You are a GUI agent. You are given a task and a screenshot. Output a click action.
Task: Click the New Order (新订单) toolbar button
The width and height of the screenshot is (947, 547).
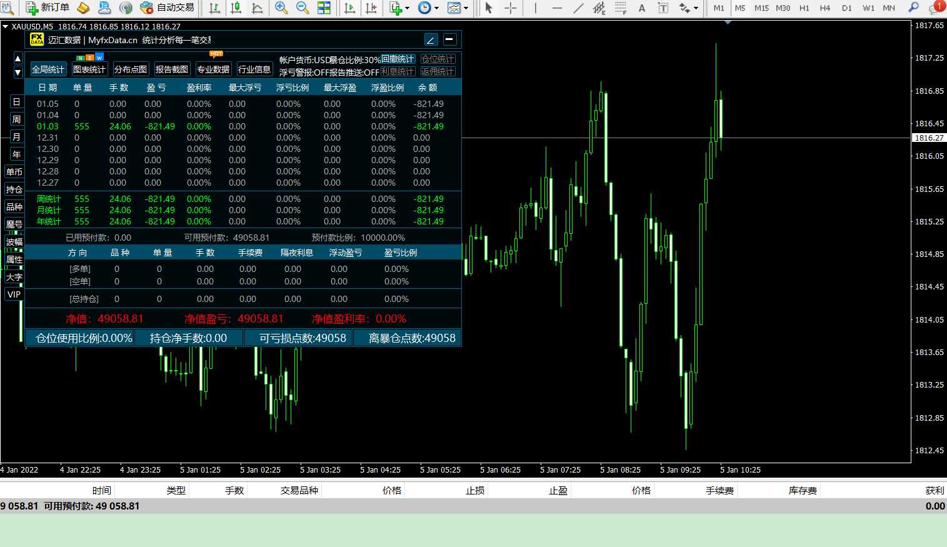click(x=48, y=8)
